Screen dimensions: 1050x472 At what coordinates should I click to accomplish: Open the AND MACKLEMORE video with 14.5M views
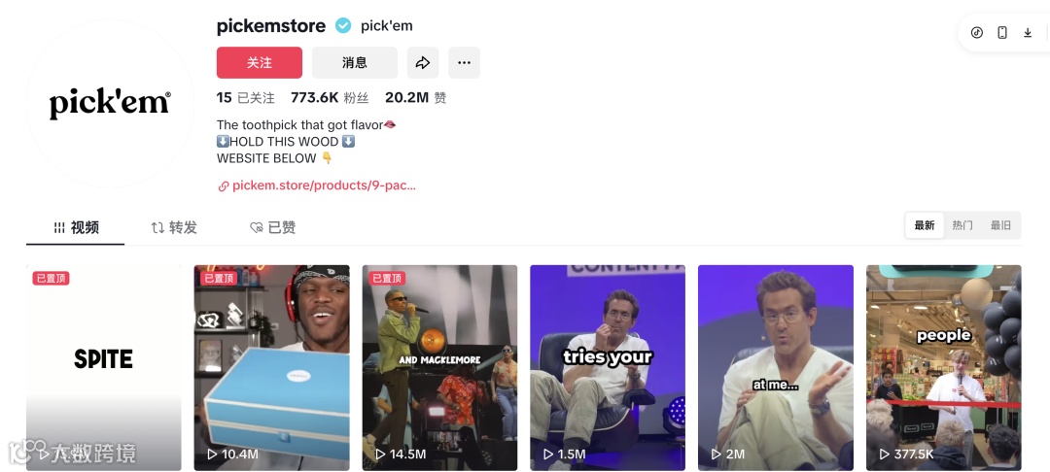click(440, 368)
